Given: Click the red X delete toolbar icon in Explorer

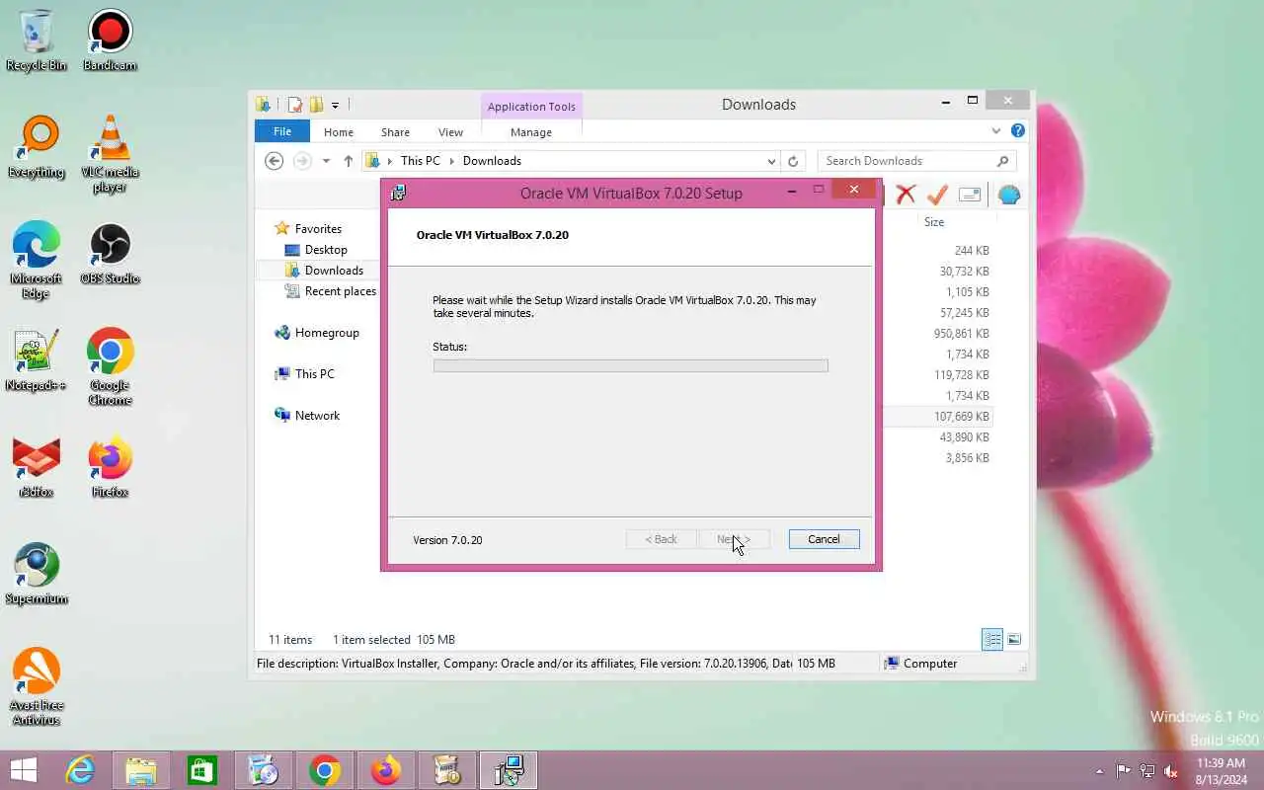Looking at the screenshot, I should click(x=906, y=195).
